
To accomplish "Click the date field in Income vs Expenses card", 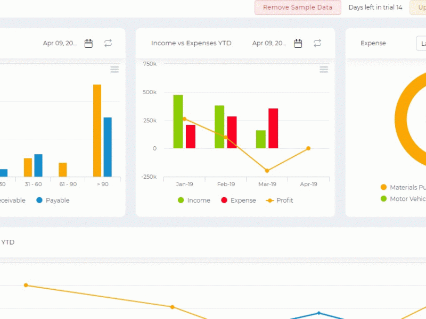I will point(269,43).
